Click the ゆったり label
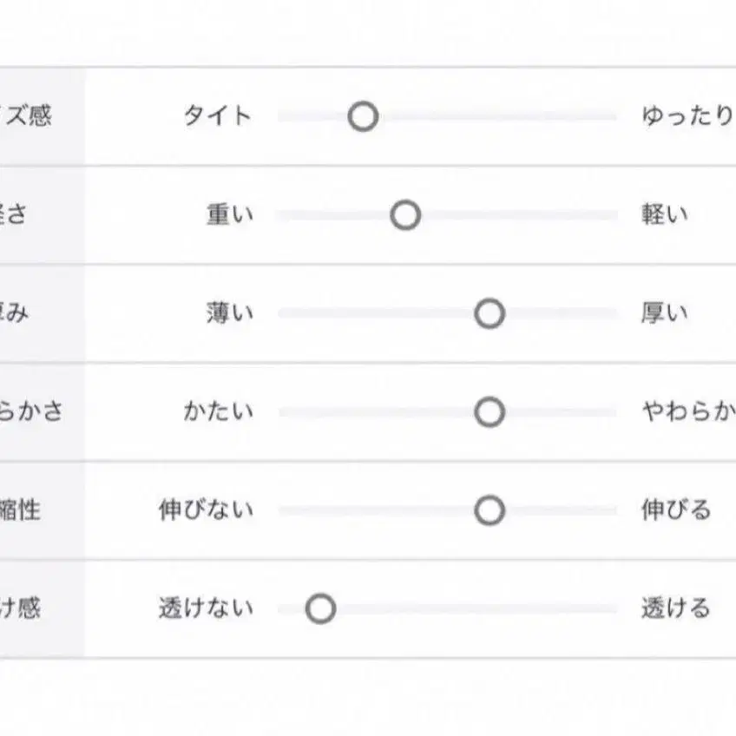Viewport: 736px width, 736px height. 687,115
